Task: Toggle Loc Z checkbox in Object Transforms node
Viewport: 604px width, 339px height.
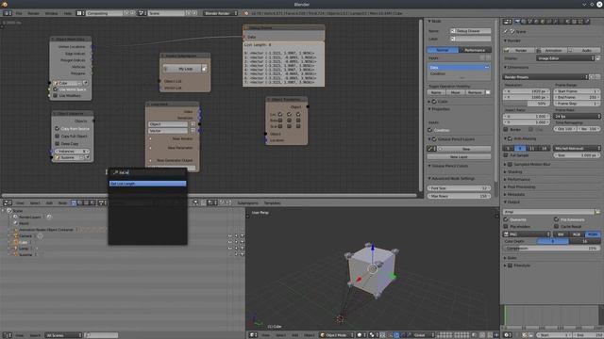Action: (298, 114)
